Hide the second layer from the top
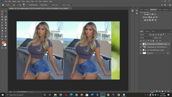The width and height of the screenshot is (172, 97). [x=141, y=47]
